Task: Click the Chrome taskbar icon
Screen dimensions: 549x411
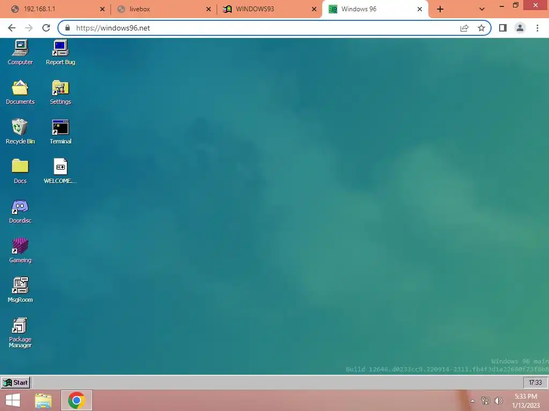Action: pos(77,400)
